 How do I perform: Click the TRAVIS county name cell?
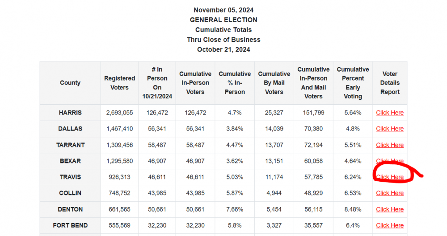click(70, 177)
